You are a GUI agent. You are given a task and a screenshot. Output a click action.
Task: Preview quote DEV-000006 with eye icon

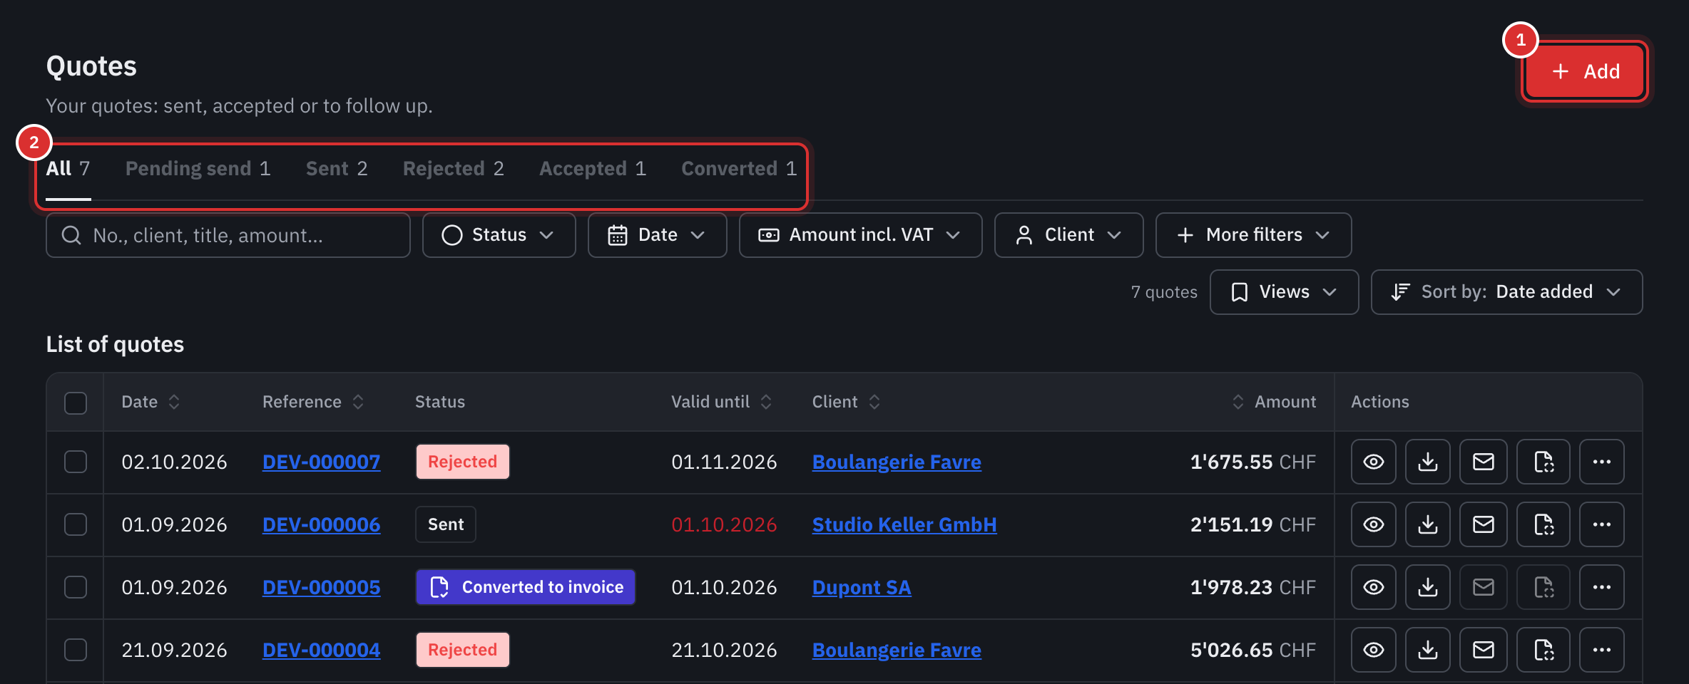(x=1373, y=524)
